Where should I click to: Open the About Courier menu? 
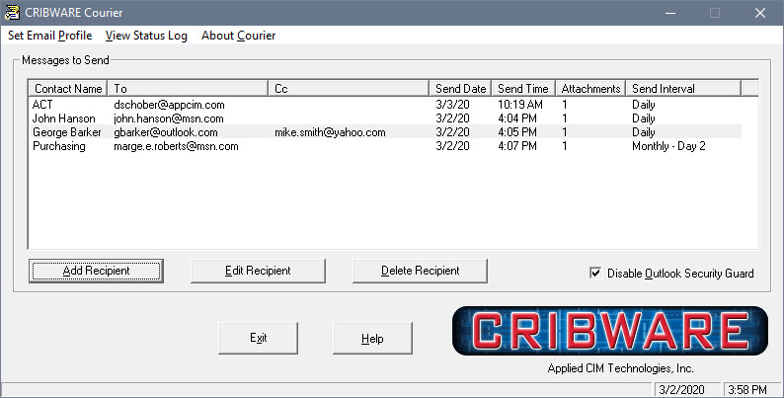(x=239, y=36)
